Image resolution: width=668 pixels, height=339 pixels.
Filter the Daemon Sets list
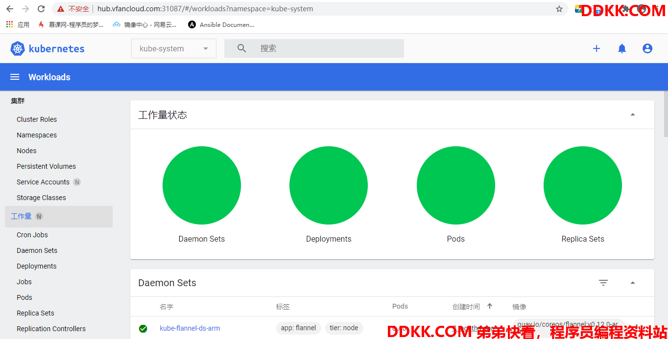click(603, 283)
